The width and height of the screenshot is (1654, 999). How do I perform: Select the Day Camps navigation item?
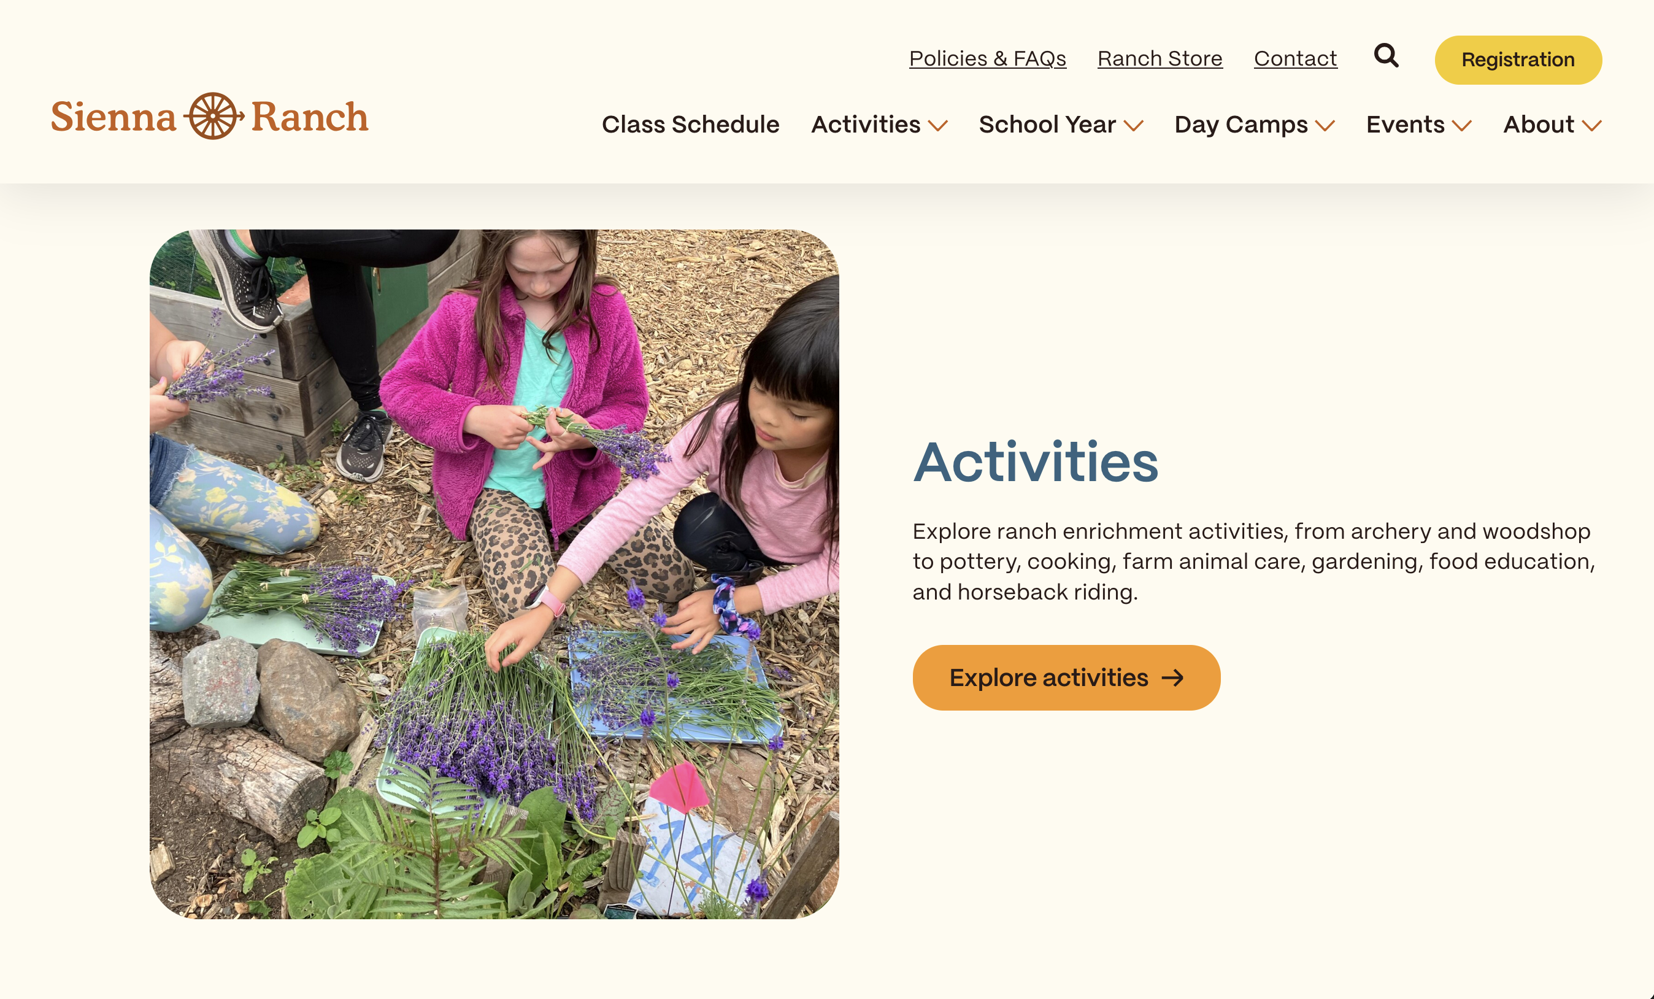tap(1240, 124)
